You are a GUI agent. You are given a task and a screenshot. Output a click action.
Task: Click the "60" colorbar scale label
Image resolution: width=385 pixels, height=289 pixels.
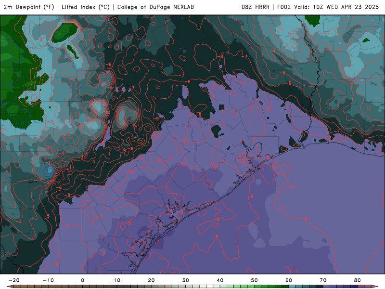289,280
